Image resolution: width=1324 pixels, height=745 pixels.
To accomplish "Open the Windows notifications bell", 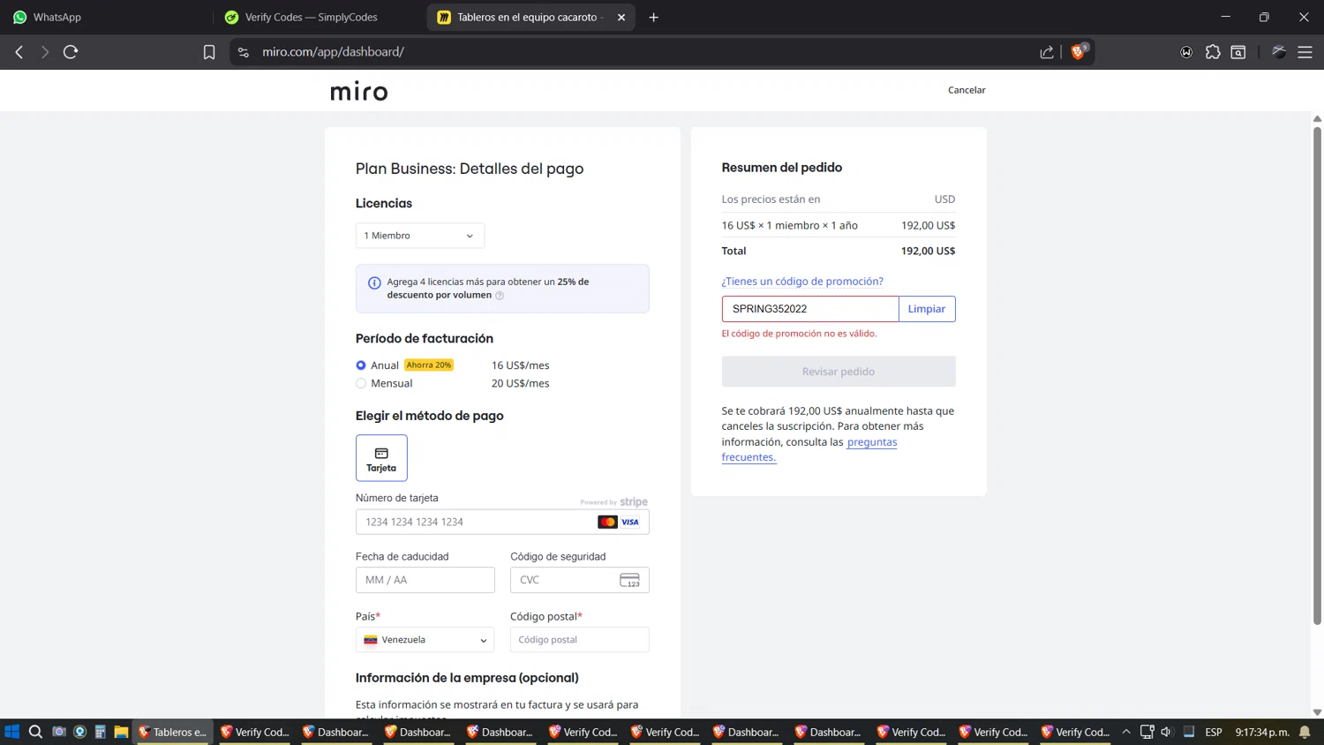I will (x=1305, y=732).
